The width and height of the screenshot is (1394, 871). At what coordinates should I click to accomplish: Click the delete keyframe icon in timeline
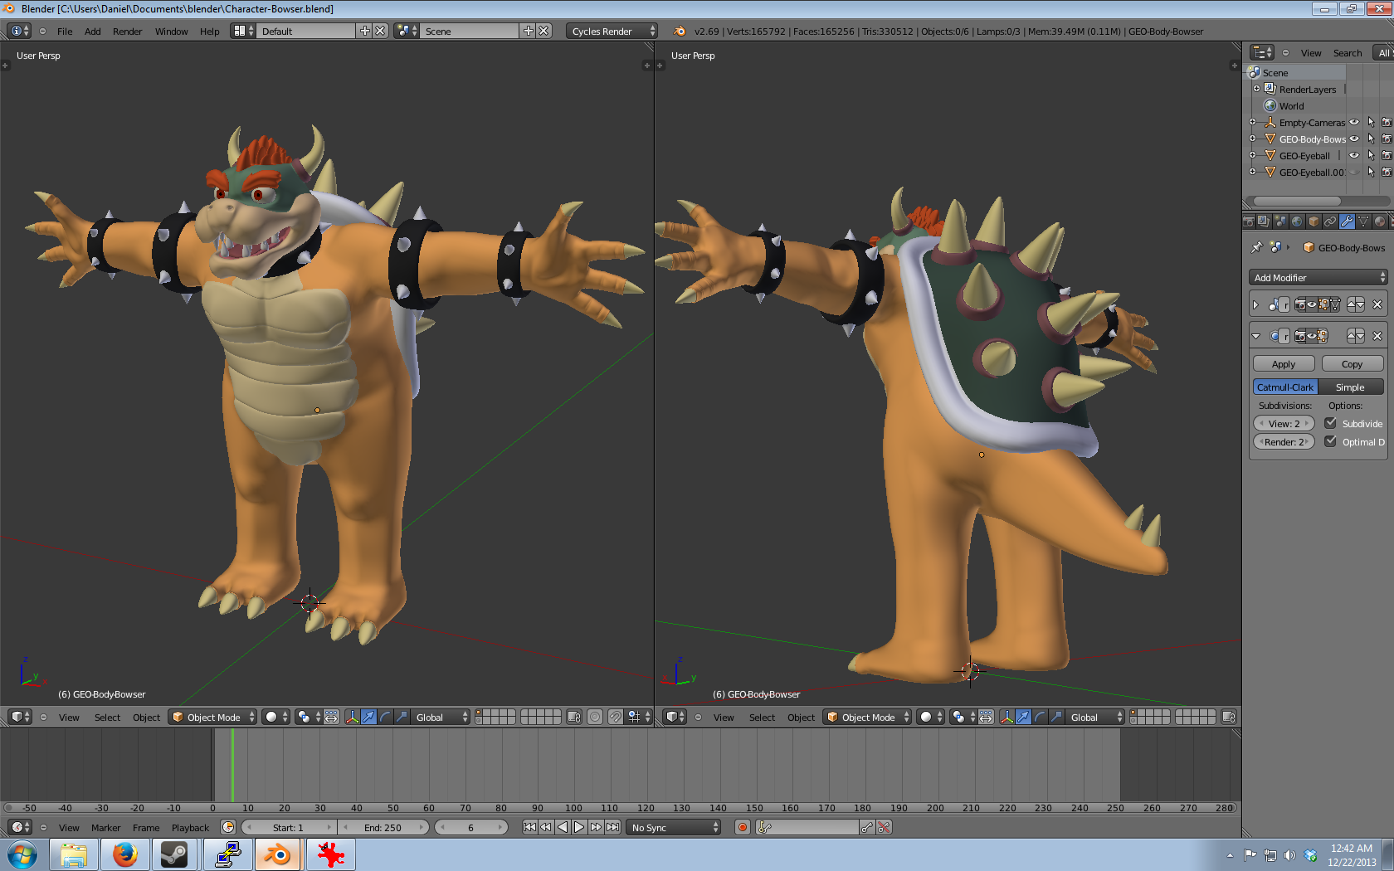(x=884, y=827)
